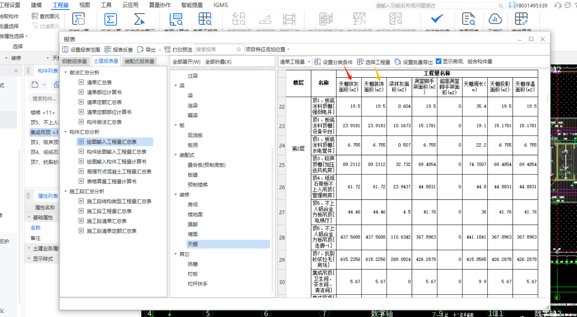Click the search magnifier in 搜索报表 box
577x317 pixels.
click(239, 50)
